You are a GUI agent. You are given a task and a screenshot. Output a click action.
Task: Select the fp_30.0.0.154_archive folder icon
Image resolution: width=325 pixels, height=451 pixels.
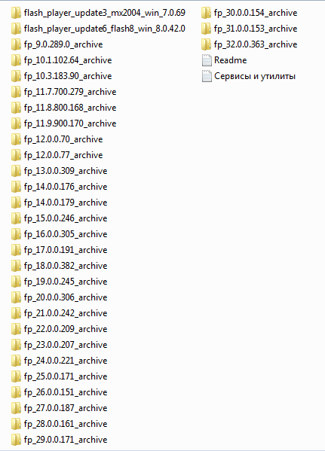206,13
